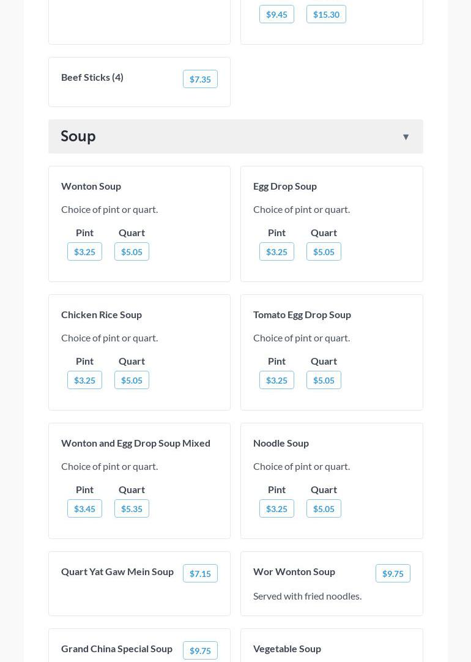Select Tomato Egg Drop Soup quart

click(324, 381)
